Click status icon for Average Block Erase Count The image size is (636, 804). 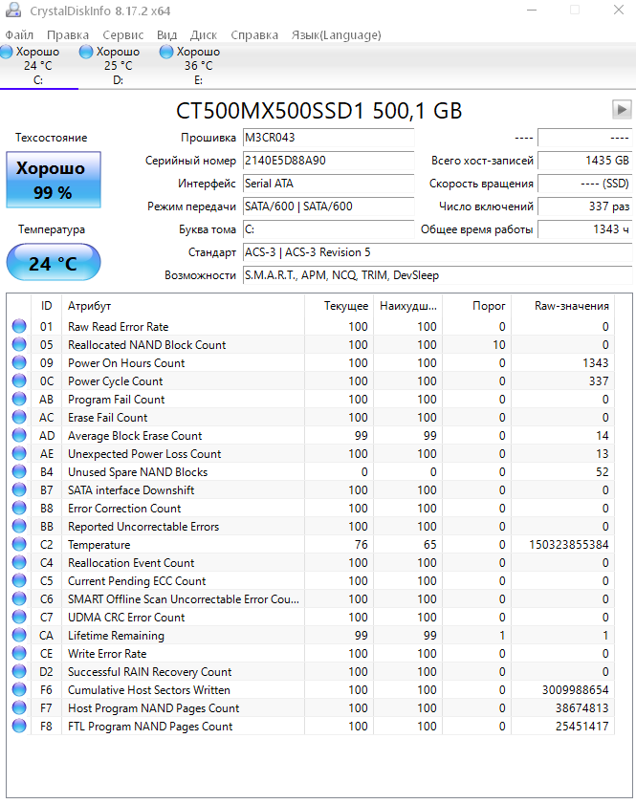click(19, 435)
